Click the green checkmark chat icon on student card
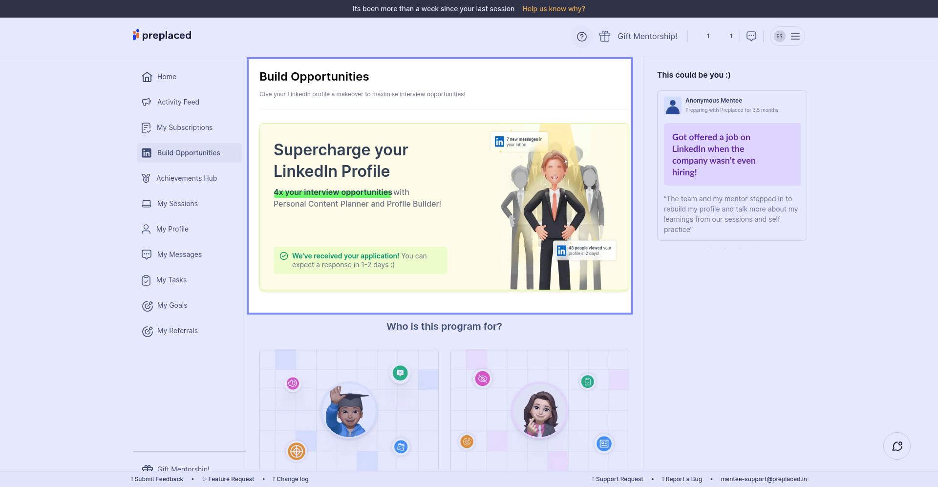938x487 pixels. coord(400,373)
